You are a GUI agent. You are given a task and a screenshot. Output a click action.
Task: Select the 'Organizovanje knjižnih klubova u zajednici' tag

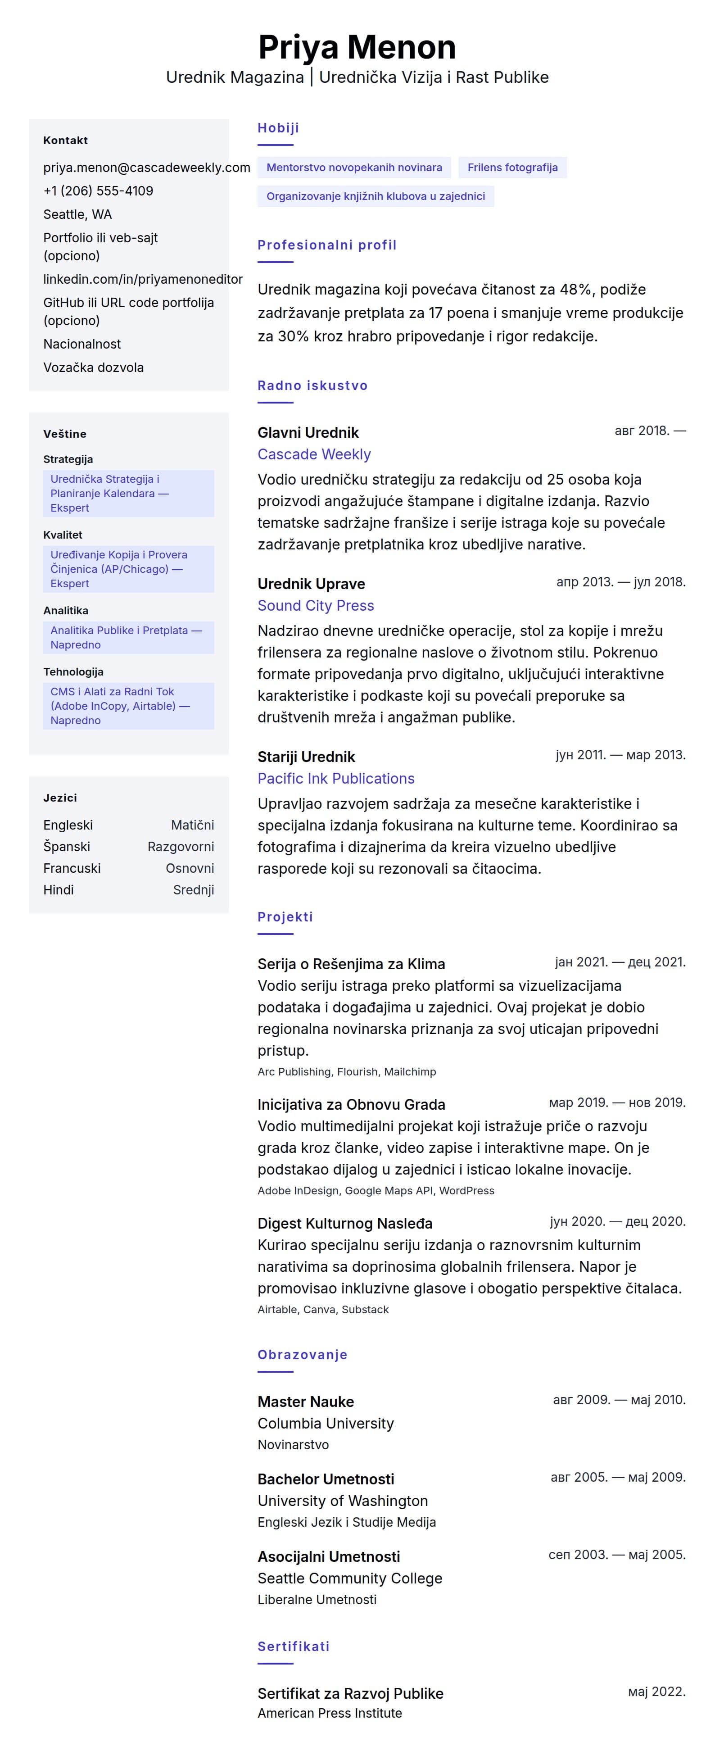(375, 196)
